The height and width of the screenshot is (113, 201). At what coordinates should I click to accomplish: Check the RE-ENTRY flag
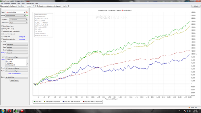pos(6,63)
